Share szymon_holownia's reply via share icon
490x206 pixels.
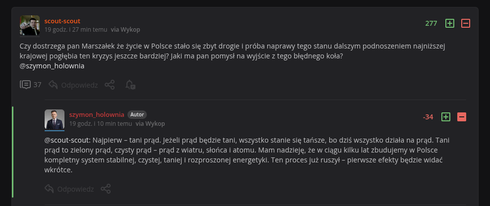tap(106, 189)
